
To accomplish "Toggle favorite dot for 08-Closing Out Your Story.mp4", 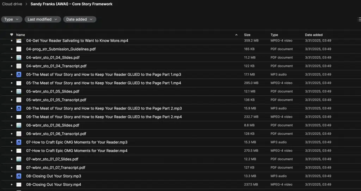I will tap(12, 185).
